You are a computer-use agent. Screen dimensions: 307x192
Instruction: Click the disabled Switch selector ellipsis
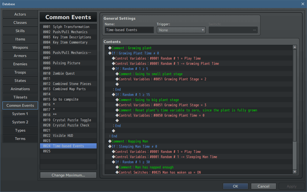[254, 30]
